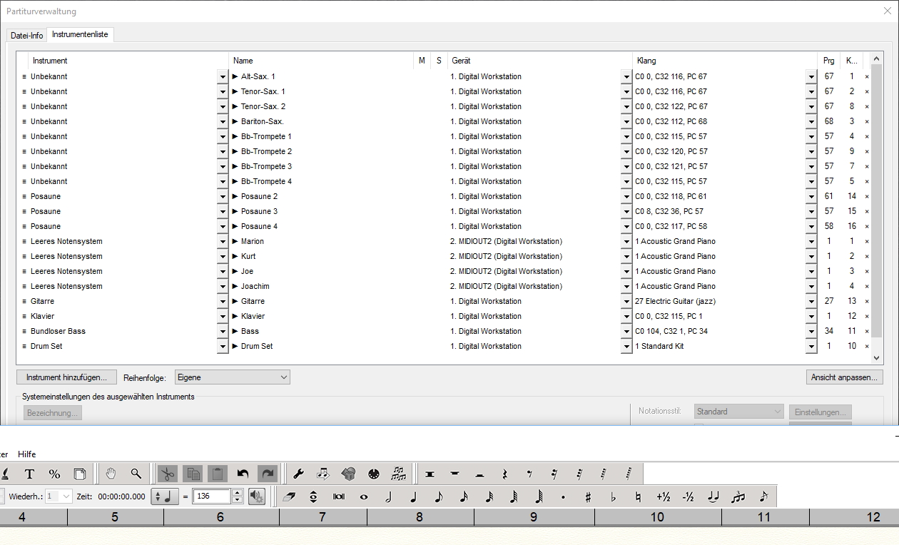
Task: Open Klang dropdown for the Drum Set row
Action: 811,347
